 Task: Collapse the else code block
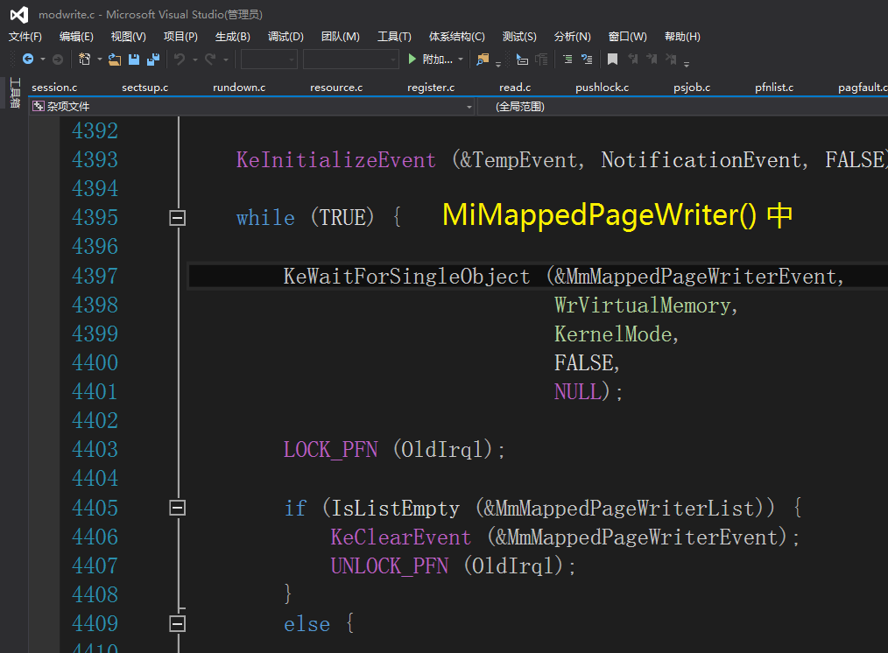click(x=178, y=624)
